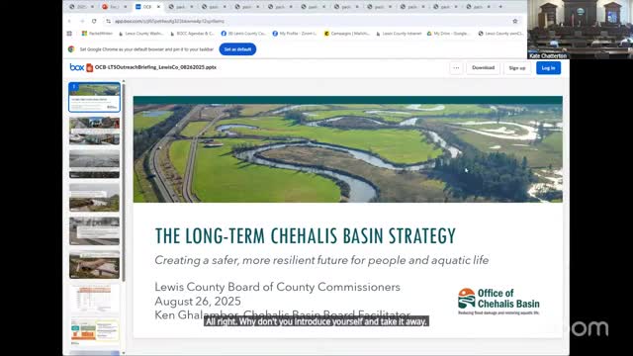Click the file name OCB-LTSOutreachBriefing text
Image resolution: width=633 pixels, height=356 pixels.
click(155, 67)
